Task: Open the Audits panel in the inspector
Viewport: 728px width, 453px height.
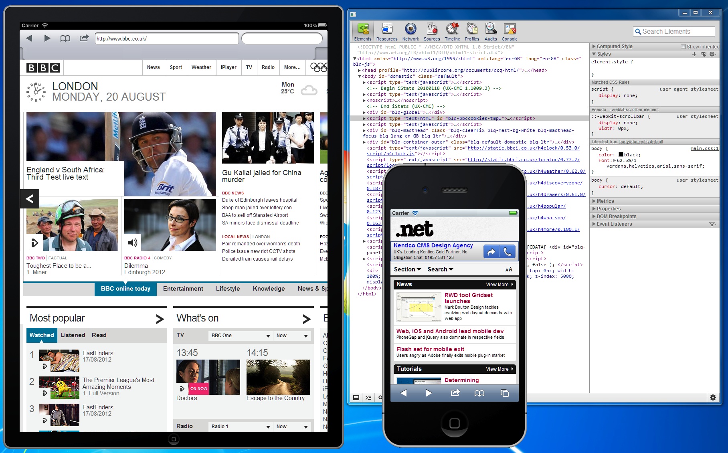Action: (x=491, y=32)
